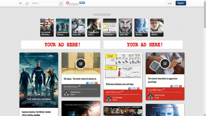The height and width of the screenshot is (116, 206).
Task: Open 'Posted by Andri' on aggressive parenting post
Action: point(159,95)
